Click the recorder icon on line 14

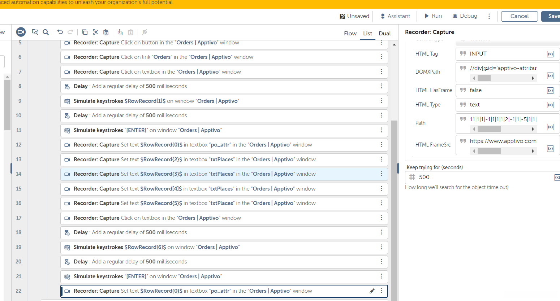[x=67, y=174]
